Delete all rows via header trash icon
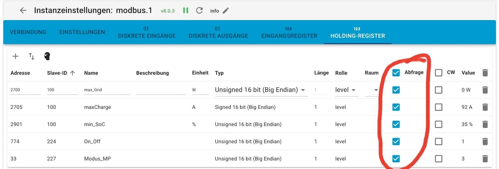The height and width of the screenshot is (169, 499). [x=484, y=73]
